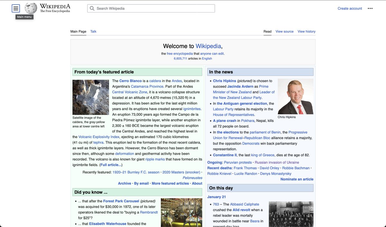
Task: Open Chris Hipkins link in news
Action: tap(225, 81)
